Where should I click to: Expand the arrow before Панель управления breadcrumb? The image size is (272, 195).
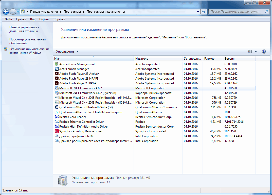click(27, 12)
